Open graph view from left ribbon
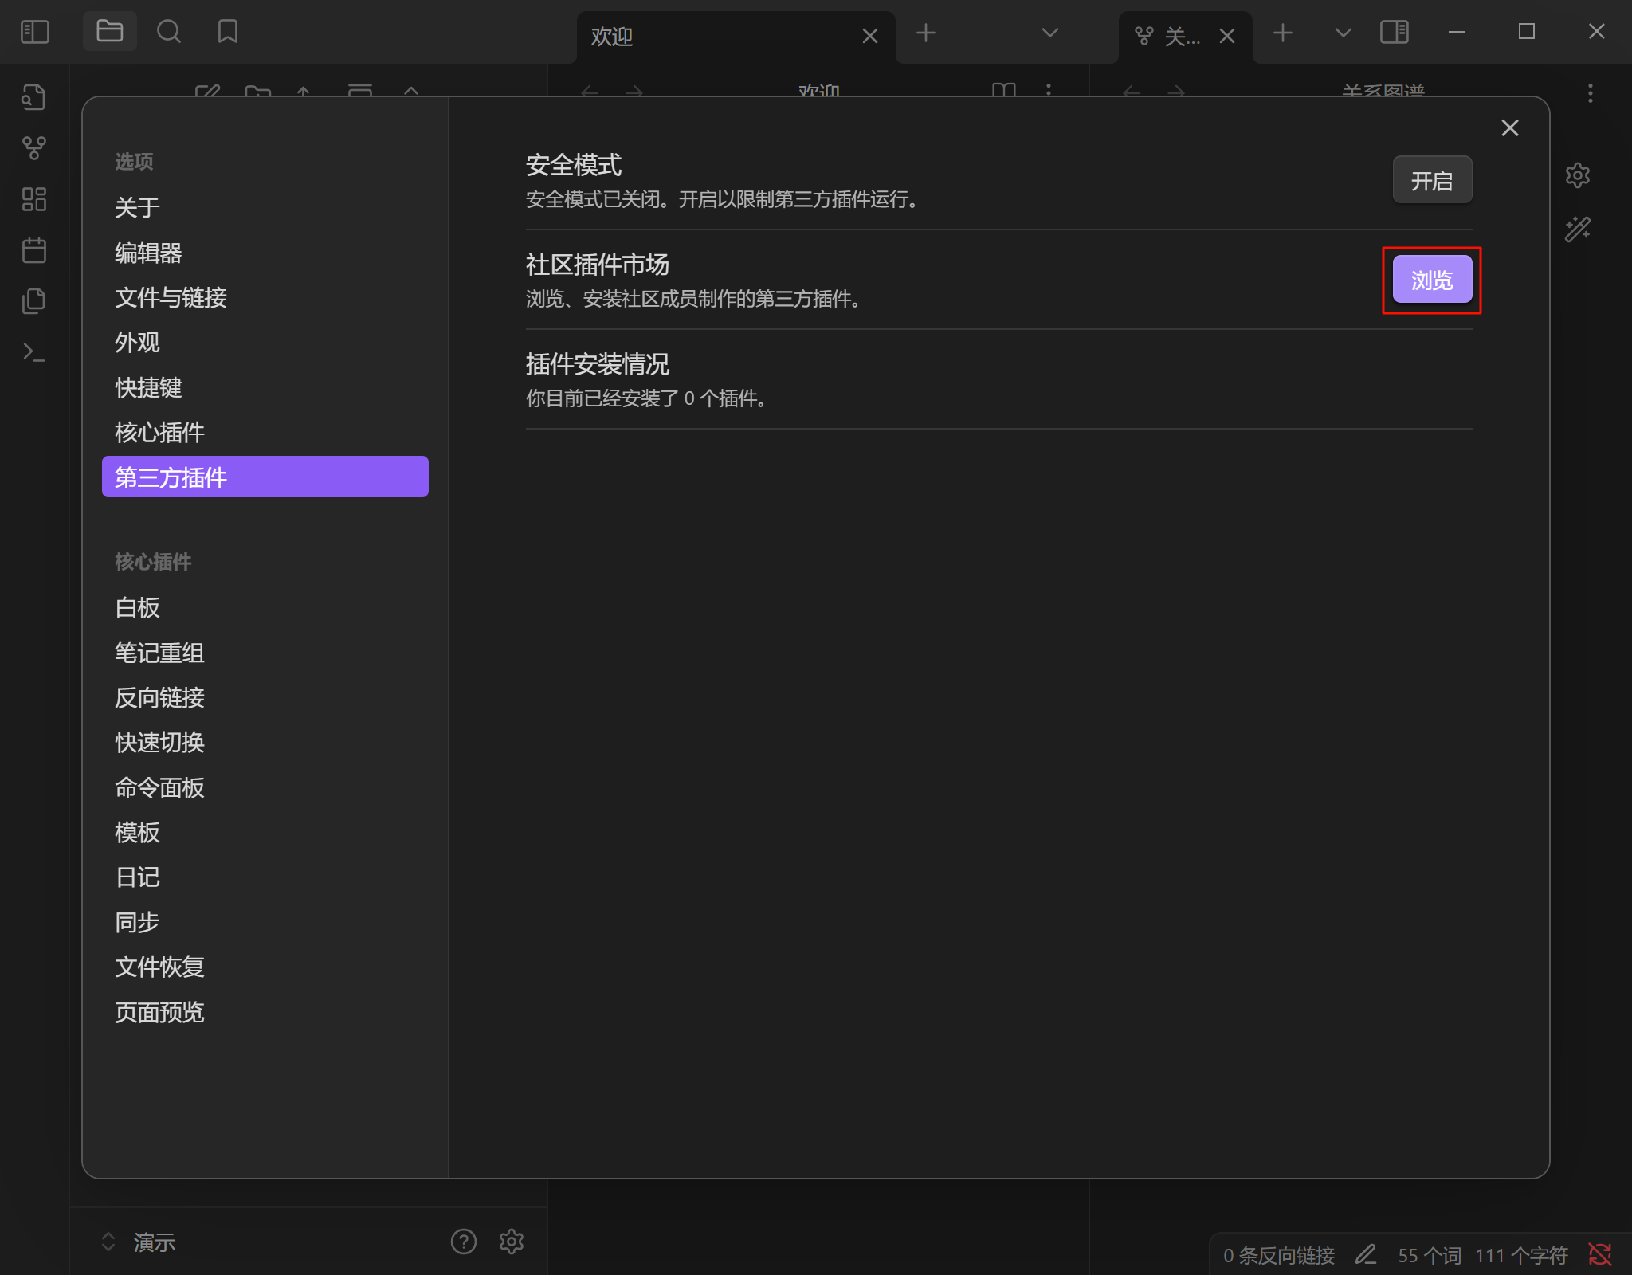This screenshot has width=1632, height=1275. [33, 148]
